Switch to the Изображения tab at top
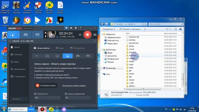Image resolution: width=199 pixels, height=112 pixels. [77, 48]
